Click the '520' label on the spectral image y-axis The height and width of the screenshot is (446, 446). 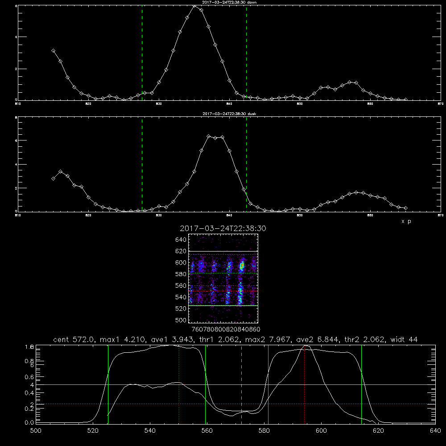click(x=181, y=309)
